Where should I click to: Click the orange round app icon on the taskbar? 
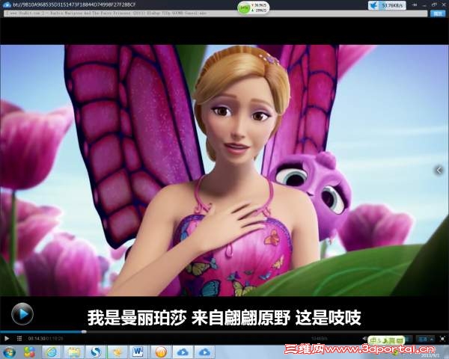click(161, 352)
